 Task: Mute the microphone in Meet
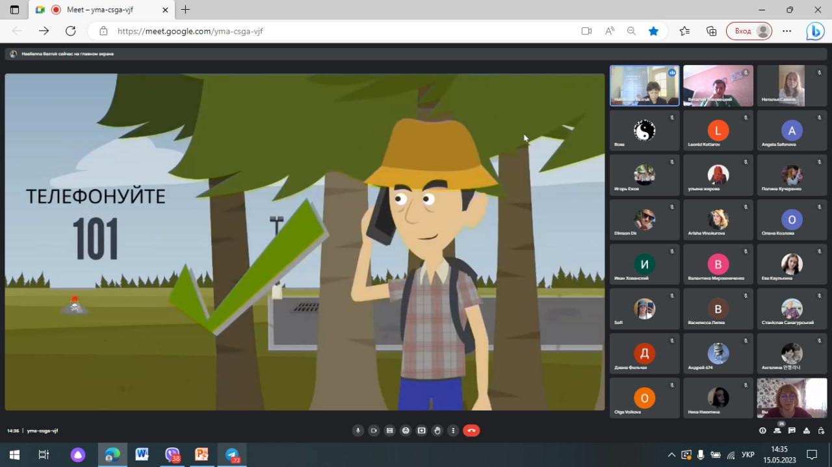tap(357, 431)
